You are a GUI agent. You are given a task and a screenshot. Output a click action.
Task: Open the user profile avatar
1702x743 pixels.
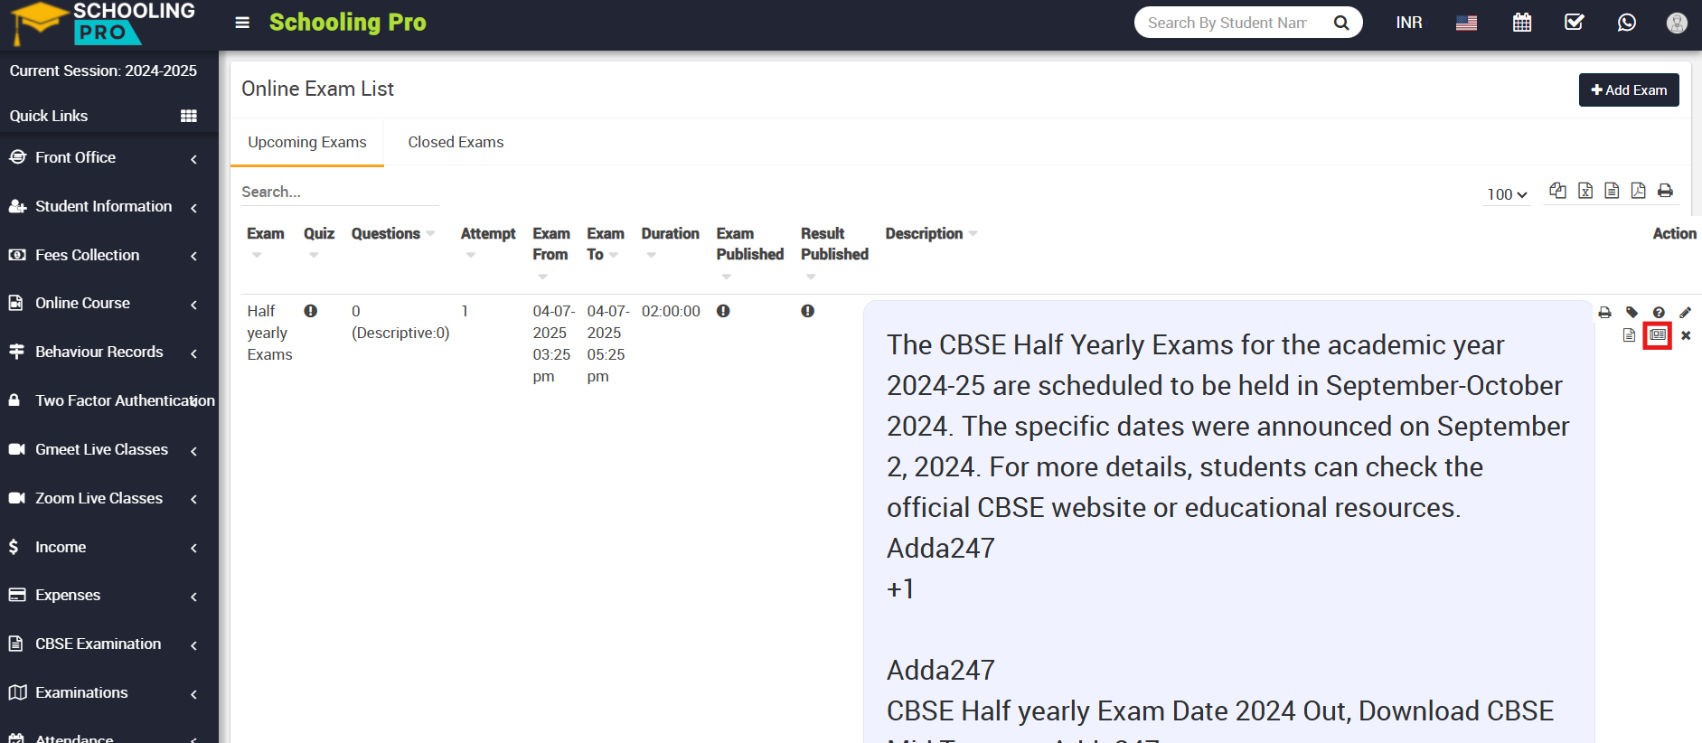pos(1677,23)
